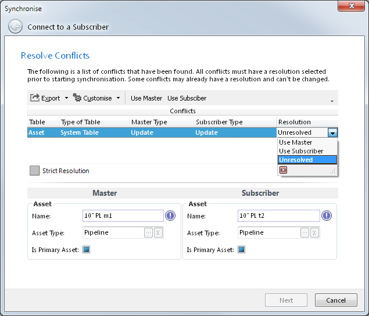Image resolution: width=369 pixels, height=316 pixels.
Task: Click the Export toolbar icon
Action: point(35,98)
